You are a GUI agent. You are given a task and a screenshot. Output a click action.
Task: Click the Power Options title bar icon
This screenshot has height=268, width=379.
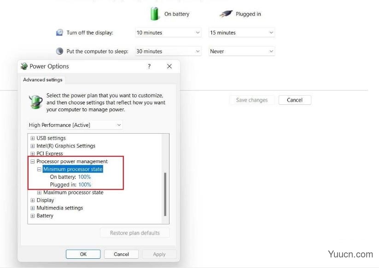(24, 66)
